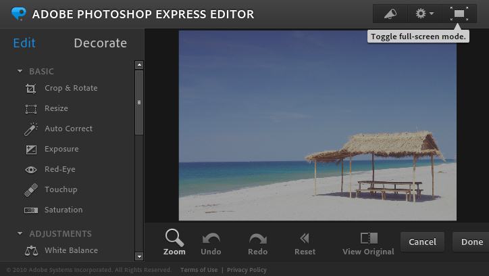The height and width of the screenshot is (276, 489).
Task: Click the White Balance scales icon
Action: (x=31, y=251)
